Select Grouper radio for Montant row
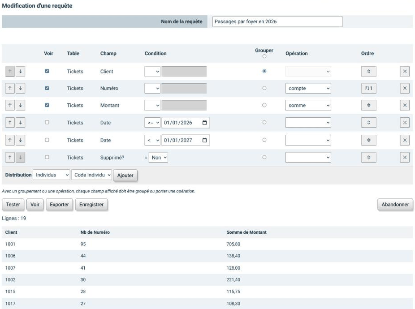Image resolution: width=415 pixels, height=309 pixels. click(x=264, y=105)
